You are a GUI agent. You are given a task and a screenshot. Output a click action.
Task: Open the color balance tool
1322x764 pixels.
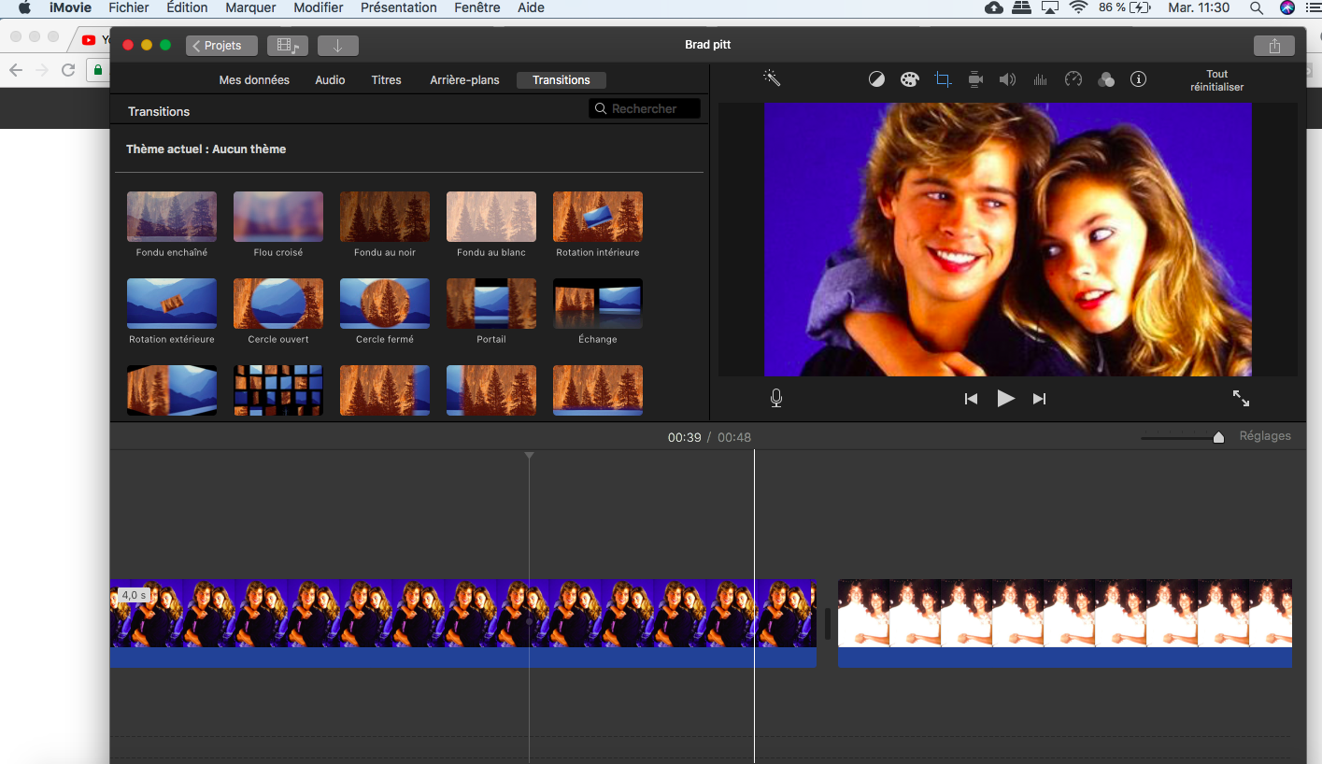876,79
